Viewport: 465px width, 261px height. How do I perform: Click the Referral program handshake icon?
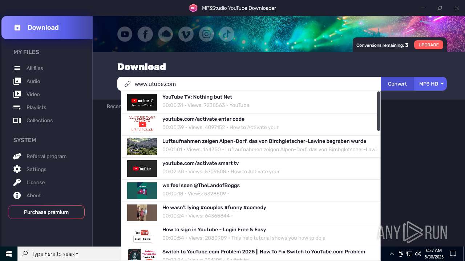point(17,156)
